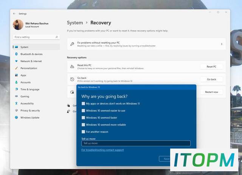Click the Time & language globe icon
This screenshot has width=242, height=175.
pyautogui.click(x=16, y=89)
